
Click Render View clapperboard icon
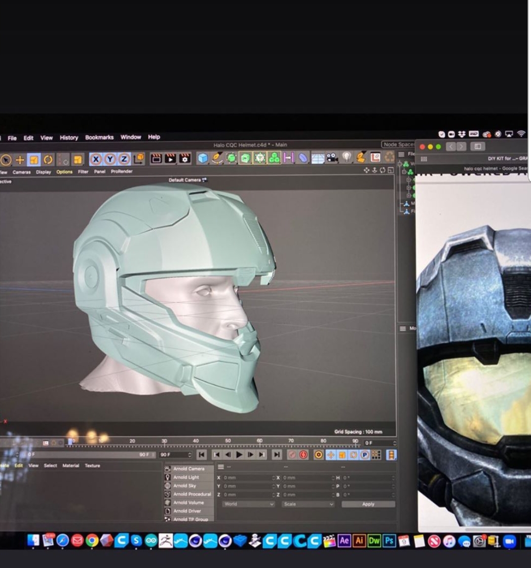coord(156,159)
